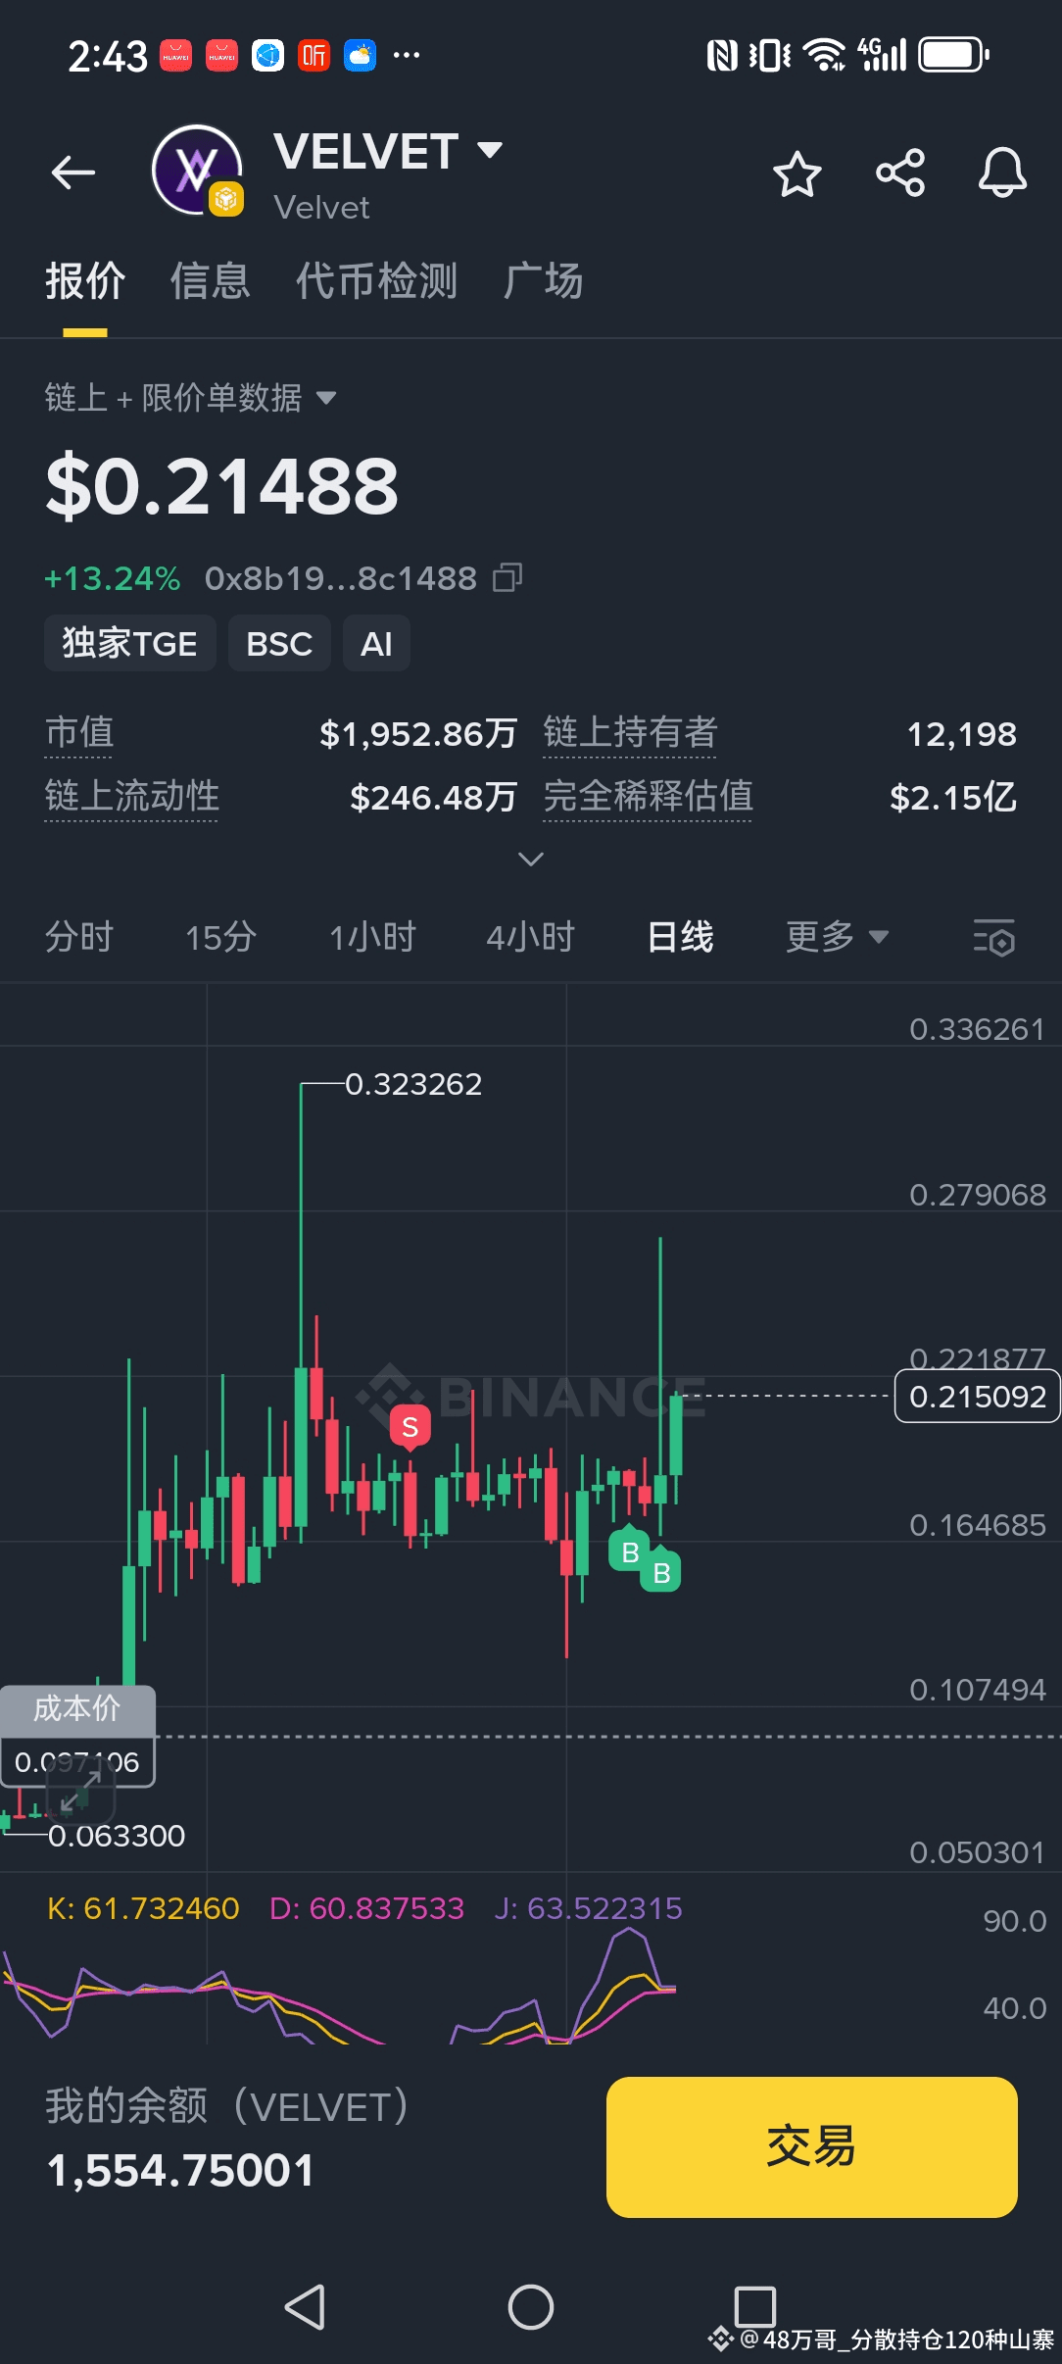Image resolution: width=1062 pixels, height=2364 pixels.
Task: Open the 更多 timeframe dropdown
Action: (x=838, y=937)
